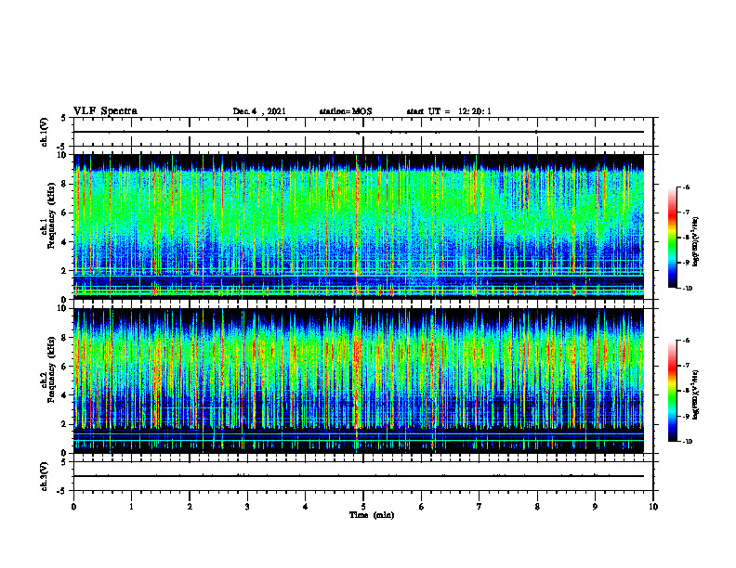Click the time axis tick label "7"
This screenshot has width=736, height=568.
[480, 507]
